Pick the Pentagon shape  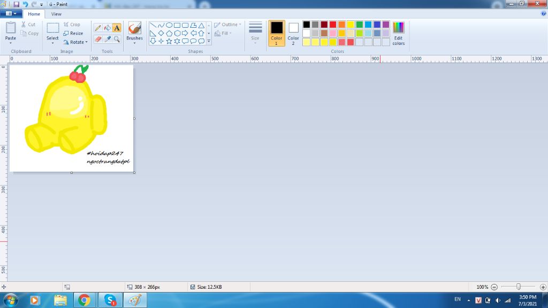pyautogui.click(x=169, y=33)
